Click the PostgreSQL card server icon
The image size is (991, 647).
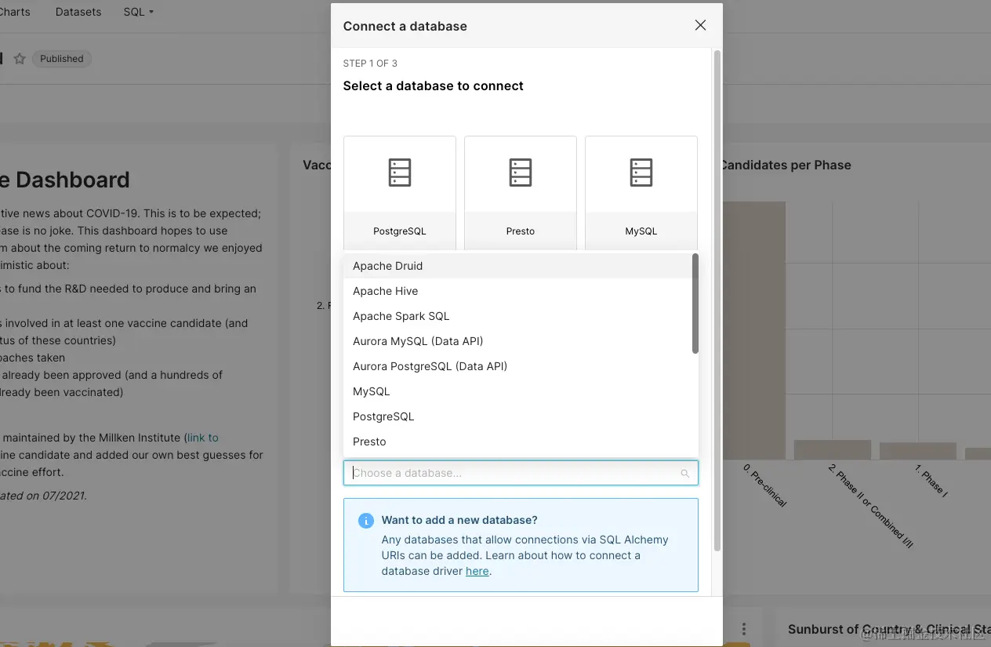(x=400, y=173)
